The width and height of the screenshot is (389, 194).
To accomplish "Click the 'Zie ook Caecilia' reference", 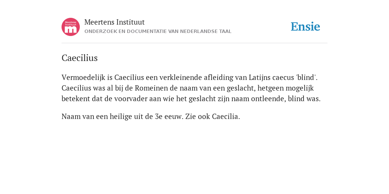I will (x=213, y=117).
